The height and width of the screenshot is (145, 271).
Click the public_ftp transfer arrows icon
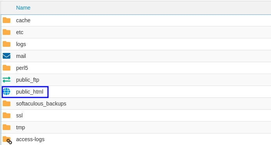(7, 80)
